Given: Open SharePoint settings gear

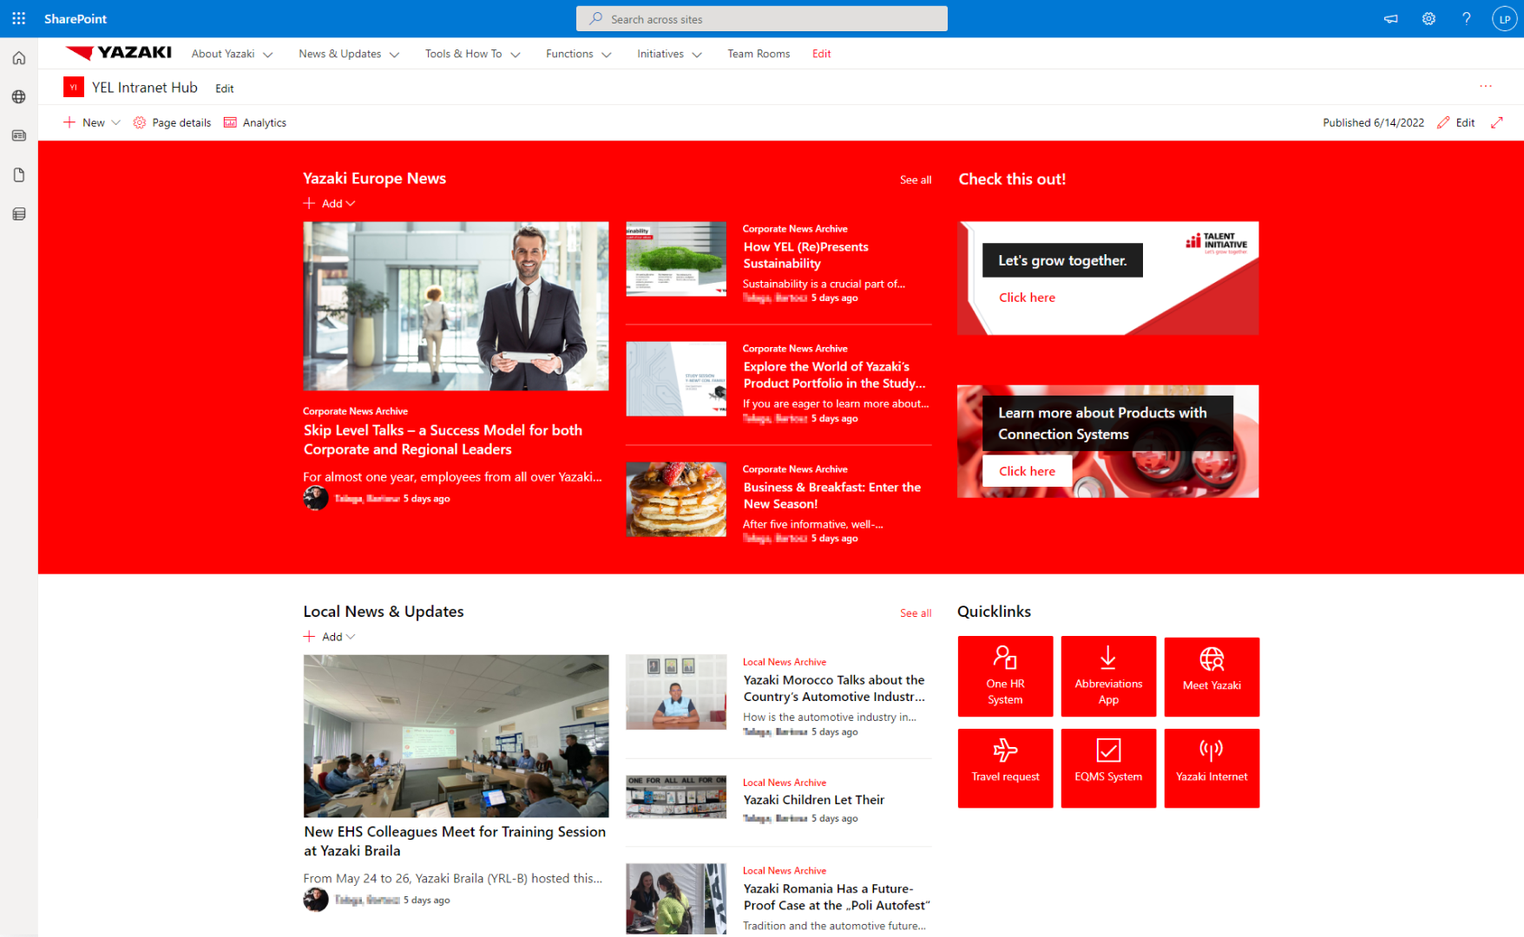Looking at the screenshot, I should pyautogui.click(x=1429, y=18).
